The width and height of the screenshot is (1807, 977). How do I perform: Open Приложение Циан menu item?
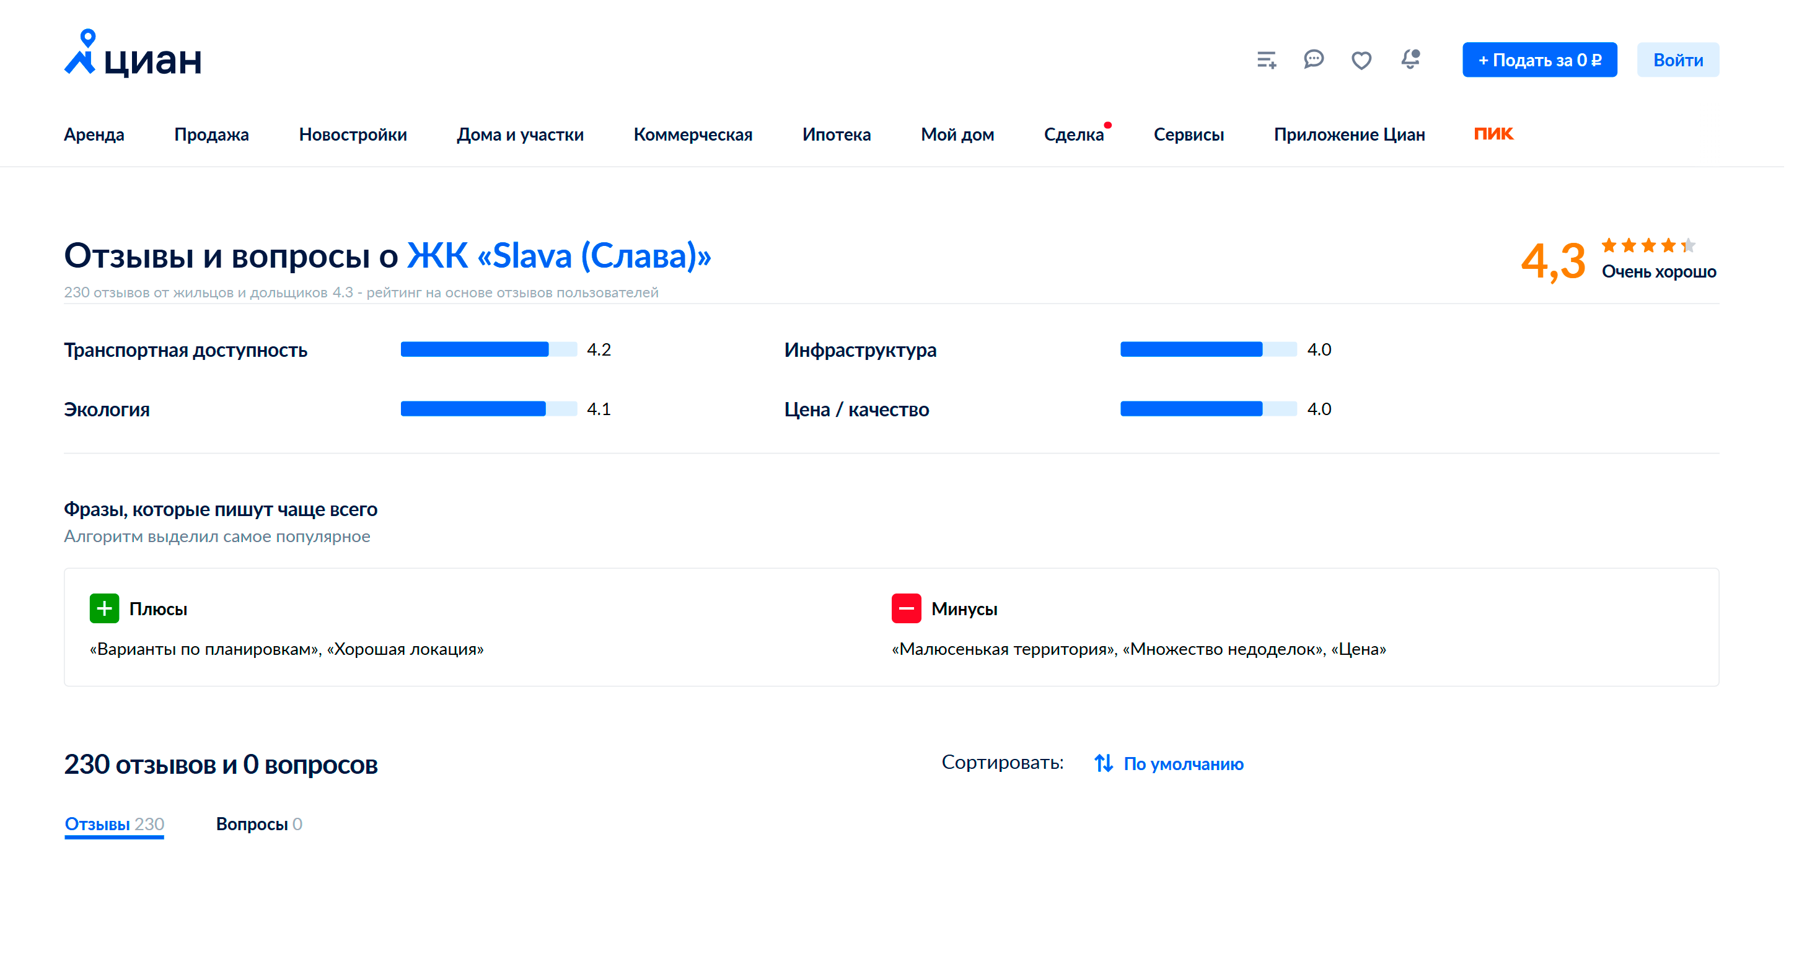coord(1349,134)
